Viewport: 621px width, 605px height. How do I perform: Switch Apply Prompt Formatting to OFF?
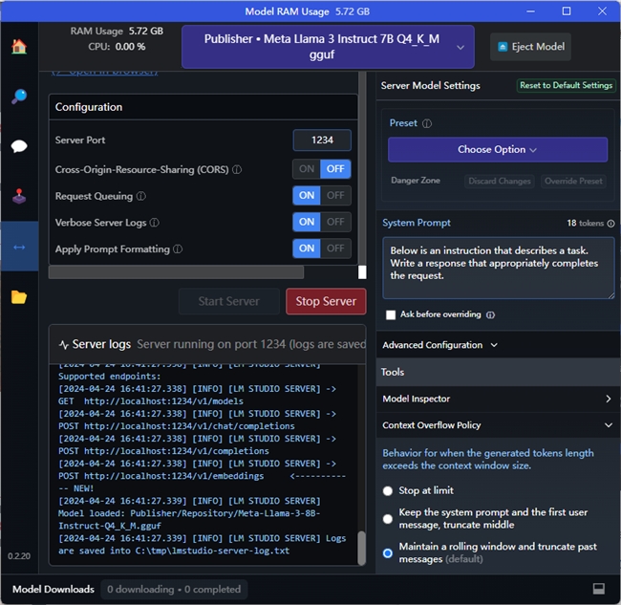coord(335,248)
